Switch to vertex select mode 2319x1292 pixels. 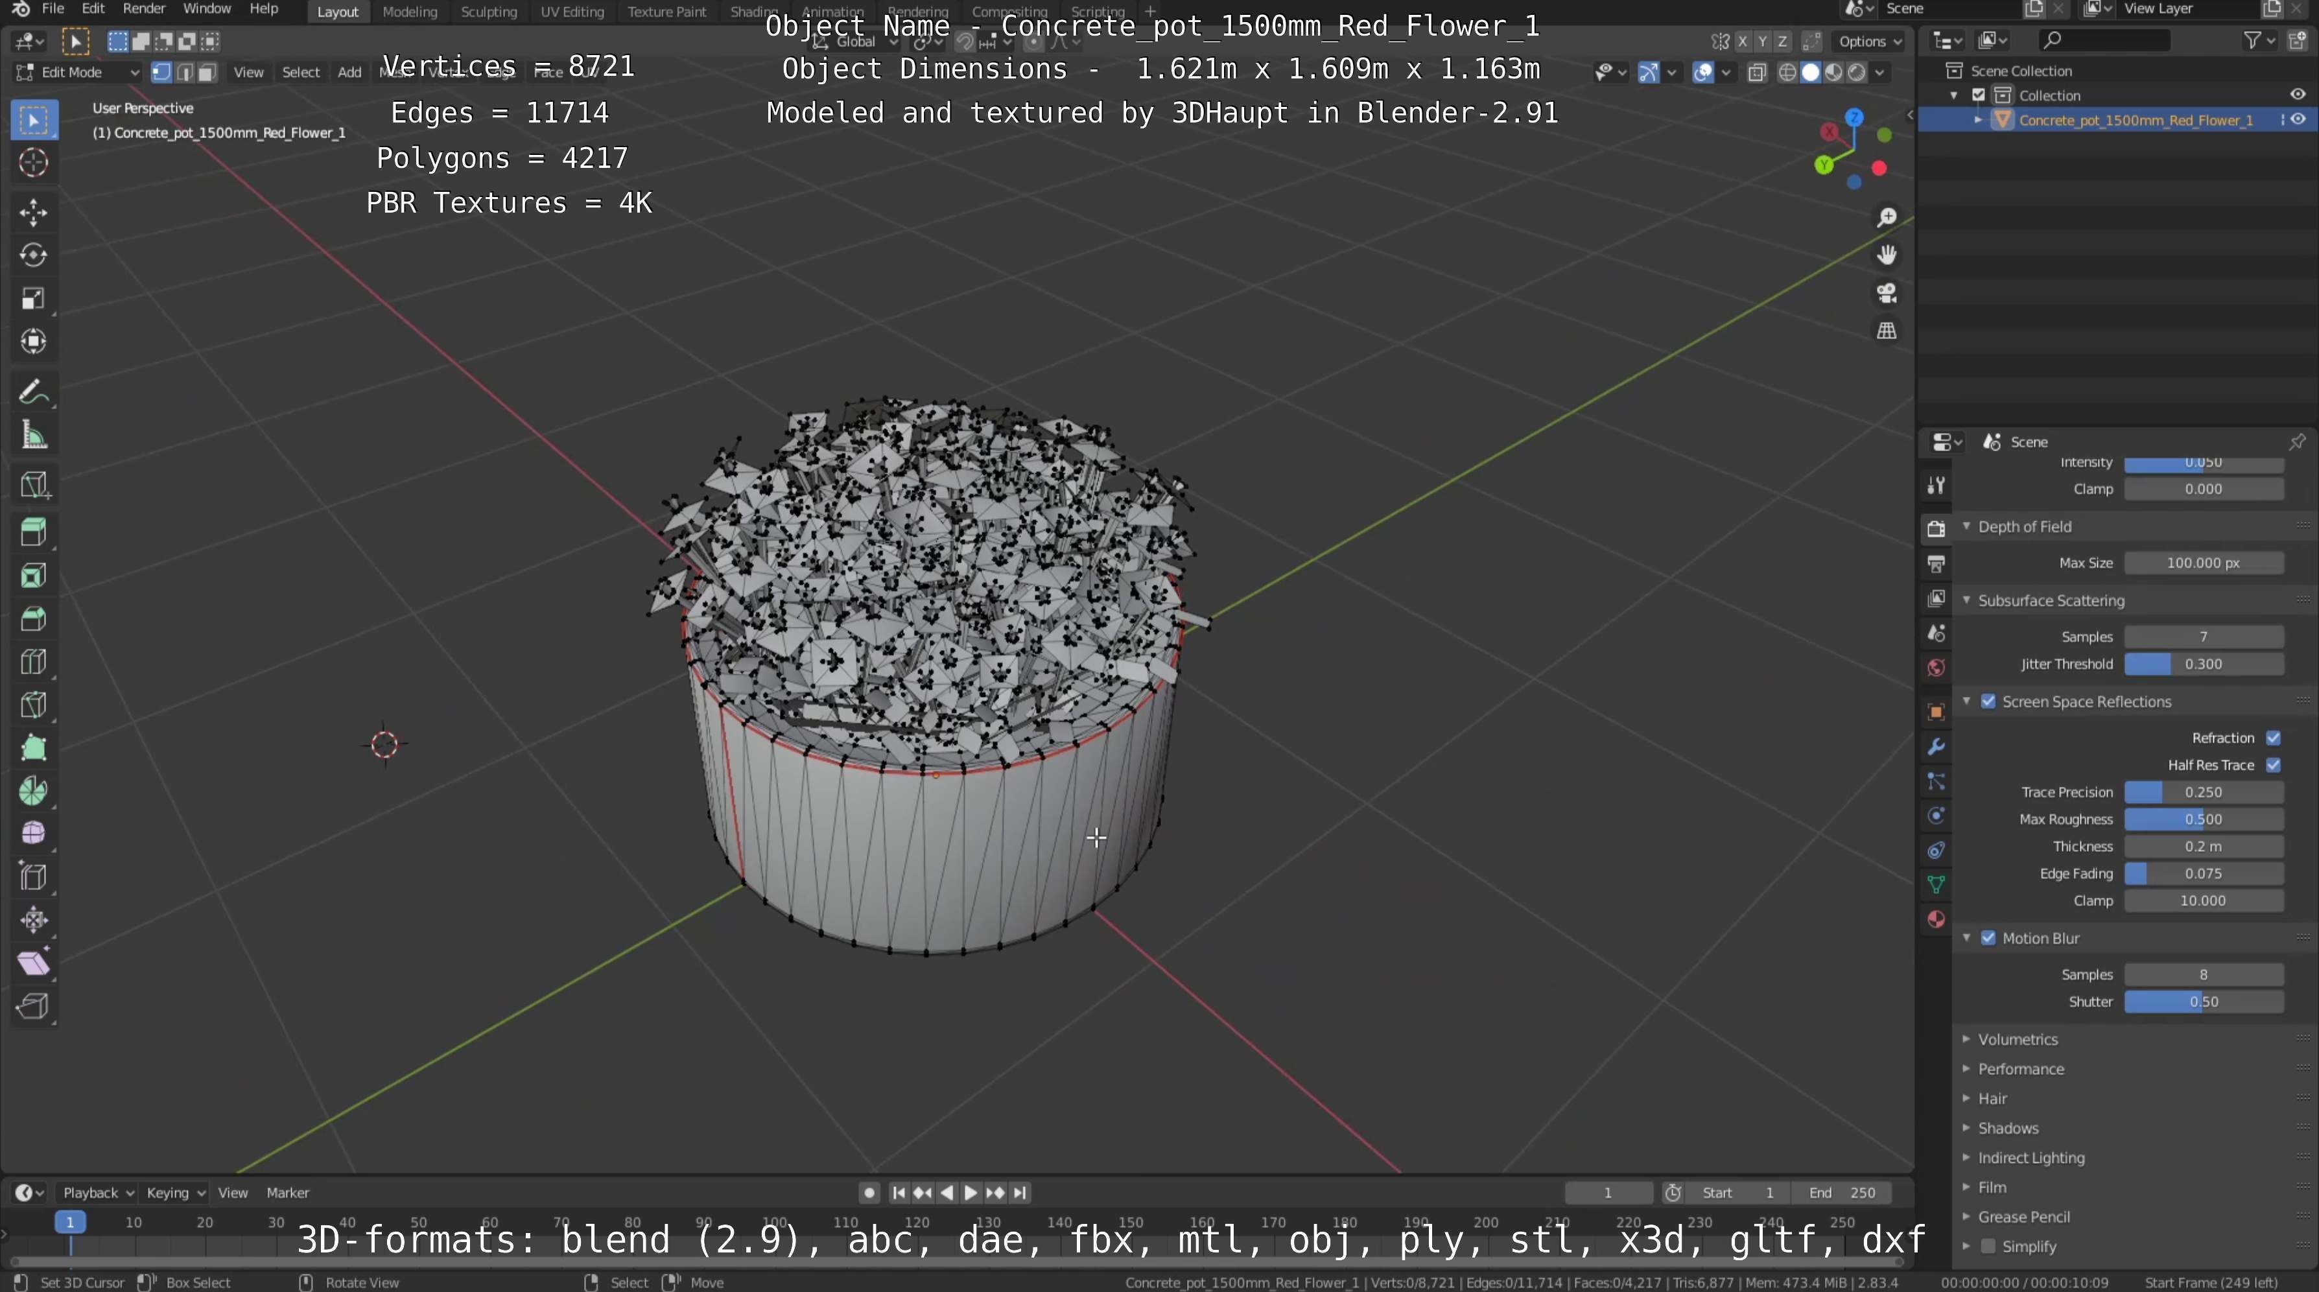coord(162,73)
